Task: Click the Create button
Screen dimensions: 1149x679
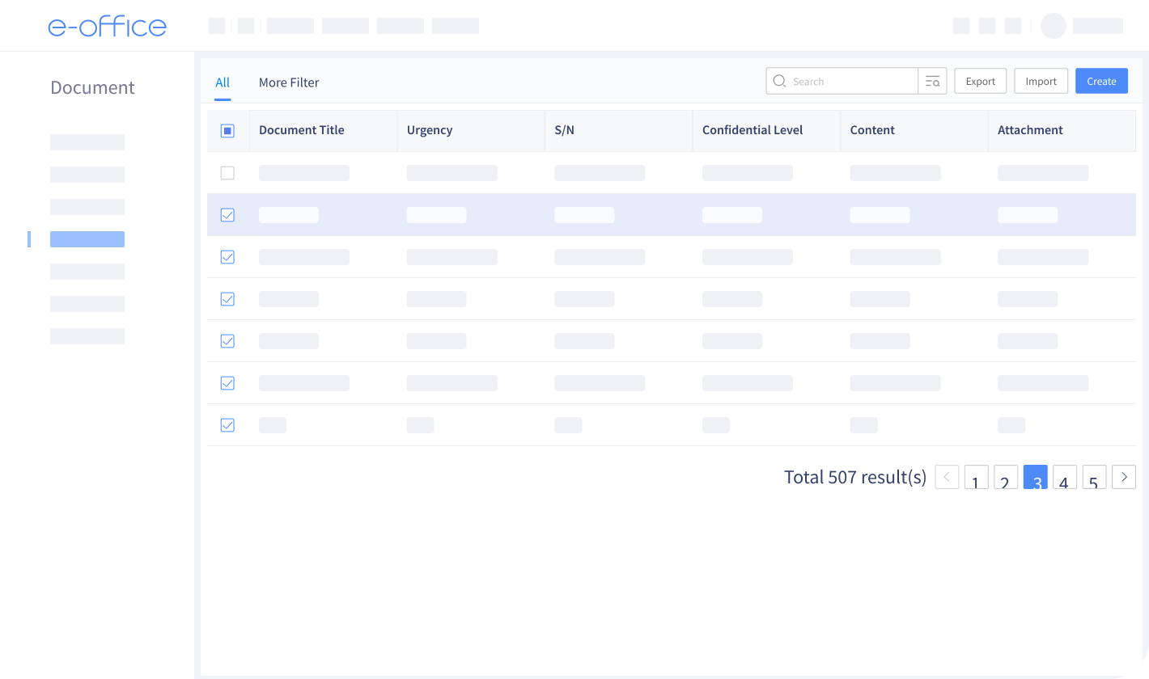Action: (1101, 81)
